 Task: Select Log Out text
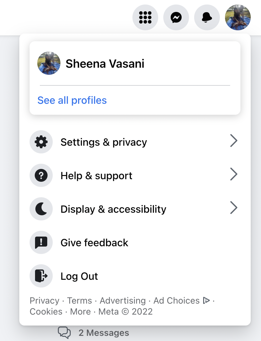[79, 276]
